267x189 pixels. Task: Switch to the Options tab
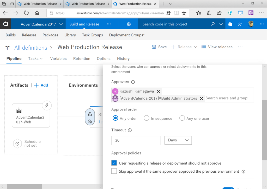104,58
